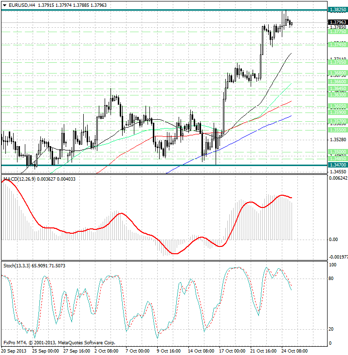Screen dimensions: 348x355
Task: Click the Stochastic scale value 100
Action: pos(332,265)
